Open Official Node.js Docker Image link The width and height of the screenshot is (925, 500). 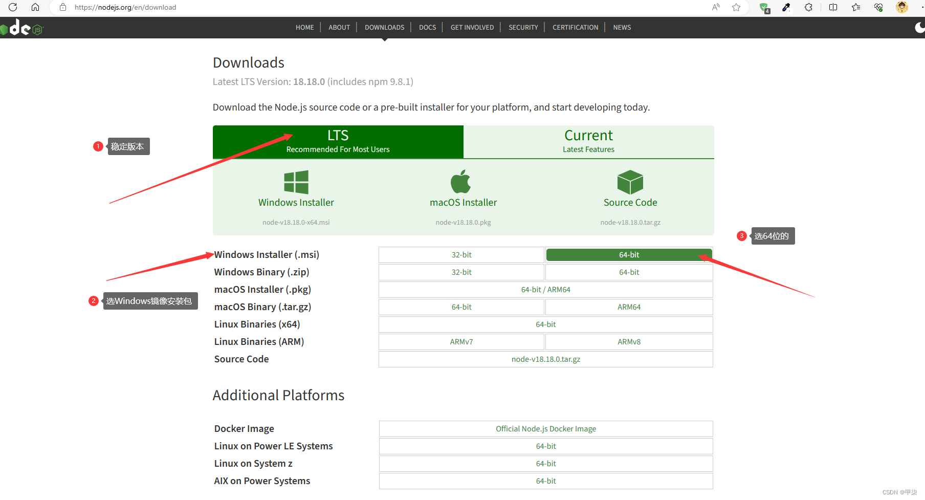coord(546,429)
